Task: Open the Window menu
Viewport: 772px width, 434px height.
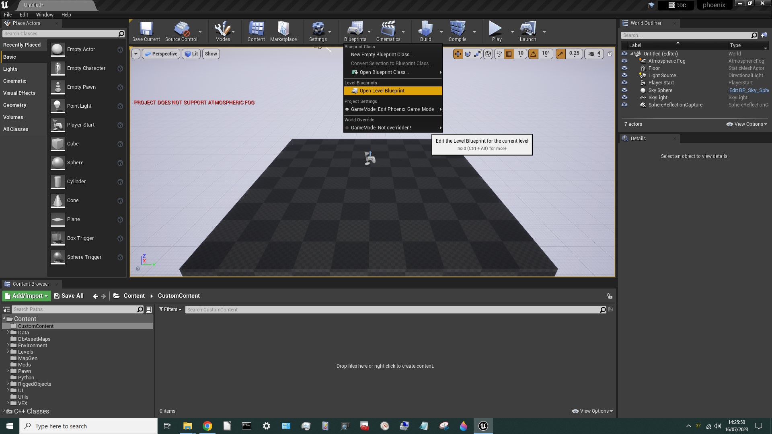Action: click(x=45, y=14)
